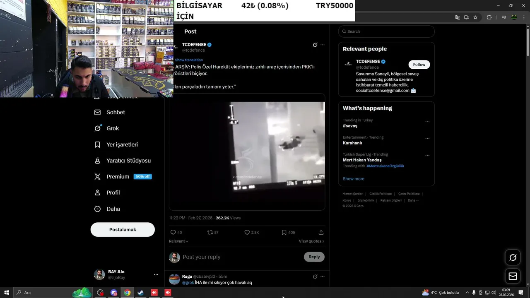Open the floating Grok button
This screenshot has width=530, height=298.
pyautogui.click(x=513, y=257)
